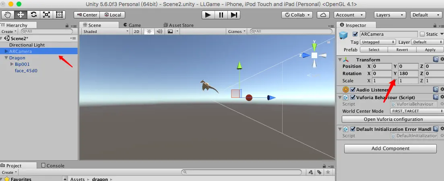Screen dimensions: 444x181
Task: Open the Tag Untagged dropdown
Action: (378, 42)
